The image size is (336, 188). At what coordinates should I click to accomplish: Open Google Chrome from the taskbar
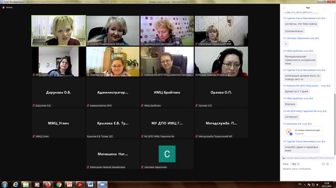pyautogui.click(x=59, y=184)
